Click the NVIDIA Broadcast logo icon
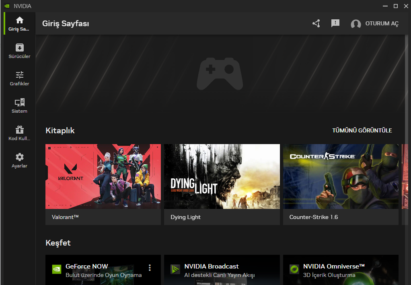The height and width of the screenshot is (285, 411). (x=175, y=269)
